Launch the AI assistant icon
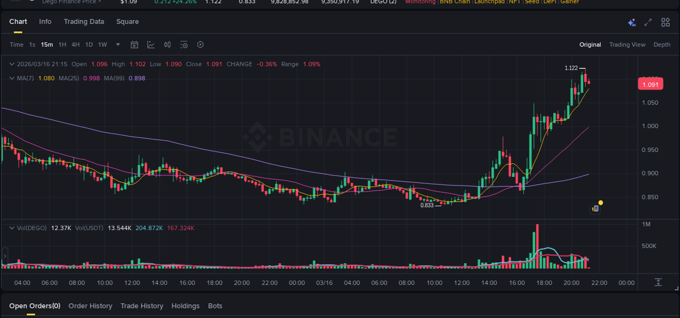The width and height of the screenshot is (680, 318). pyautogui.click(x=630, y=22)
